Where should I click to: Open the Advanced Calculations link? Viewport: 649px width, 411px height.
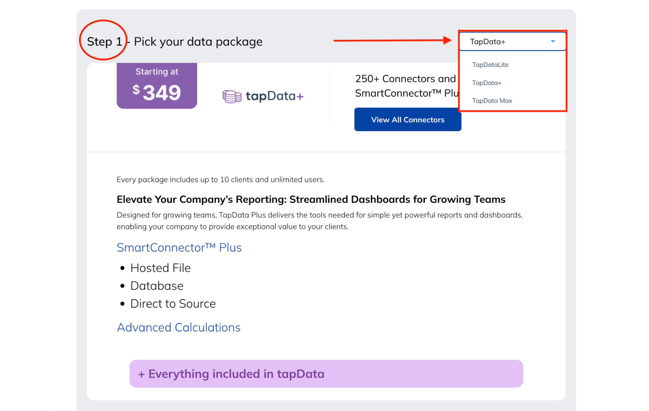[x=179, y=327]
